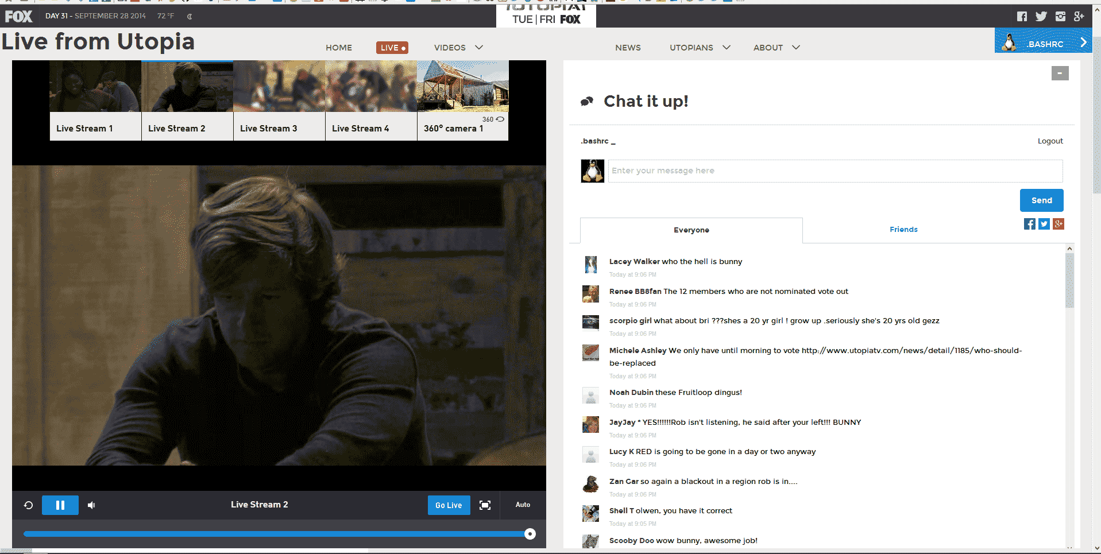Click the video progress slider handle
1101x554 pixels.
[530, 534]
